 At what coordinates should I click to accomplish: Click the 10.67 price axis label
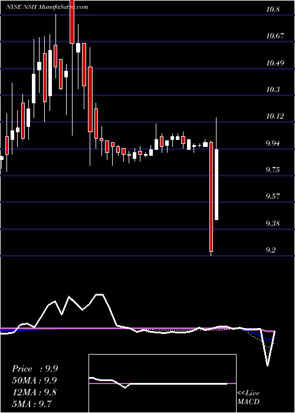[x=275, y=36]
